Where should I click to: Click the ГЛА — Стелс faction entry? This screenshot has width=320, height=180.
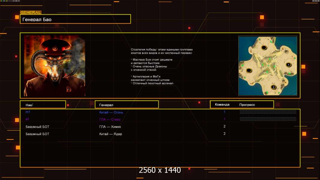(x=110, y=119)
